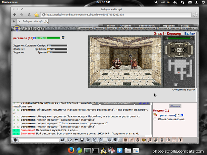The width and height of the screenshot is (207, 155).
Task: Click the green 1355/1355 health bar
Action: coord(48,38)
